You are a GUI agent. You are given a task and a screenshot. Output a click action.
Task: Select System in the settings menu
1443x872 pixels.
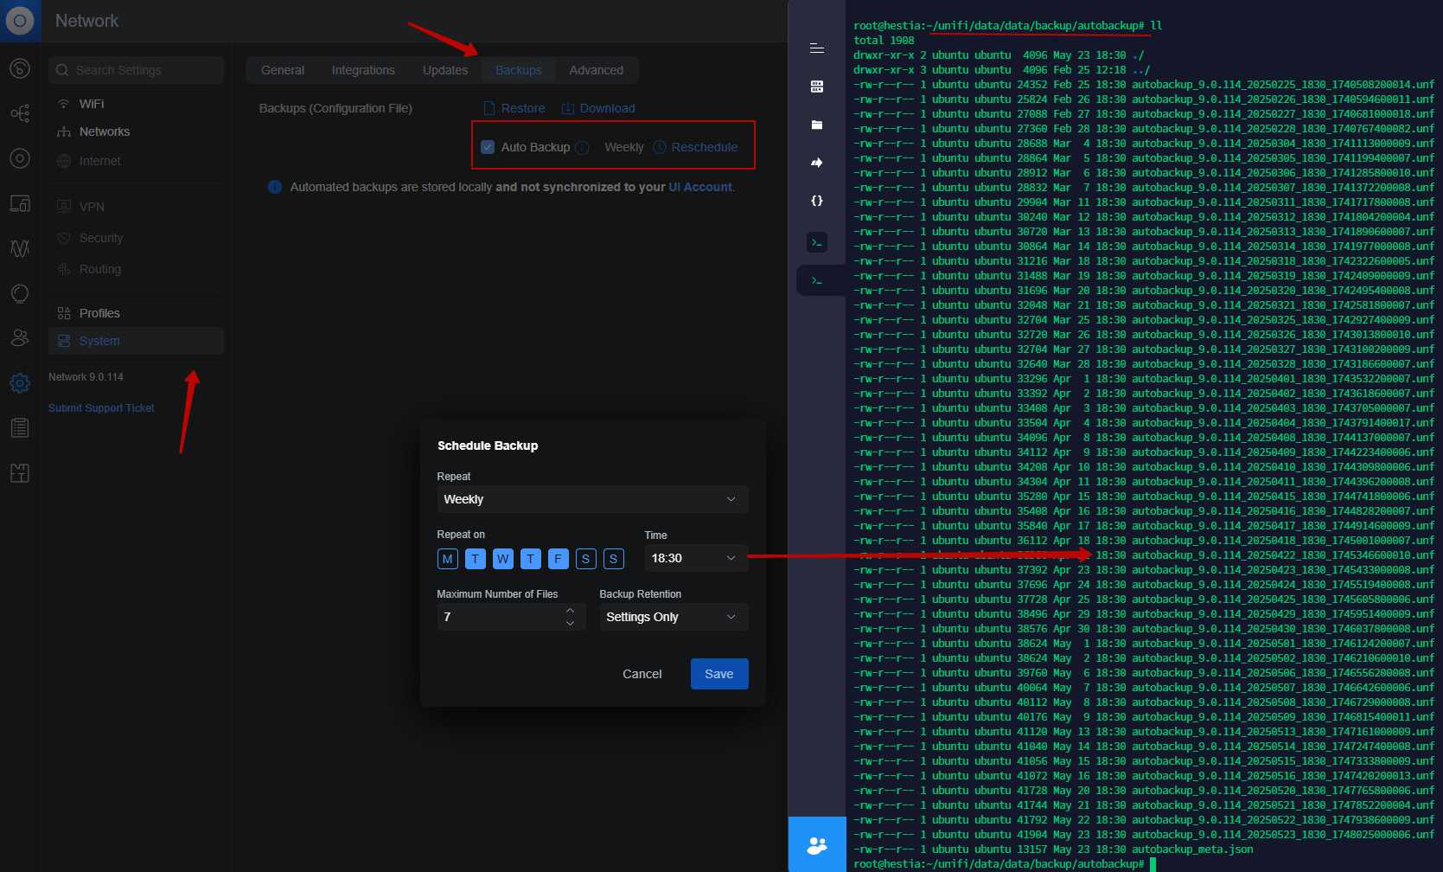point(136,341)
